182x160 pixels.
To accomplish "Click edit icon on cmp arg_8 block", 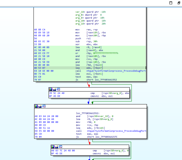I will coord(57,147).
